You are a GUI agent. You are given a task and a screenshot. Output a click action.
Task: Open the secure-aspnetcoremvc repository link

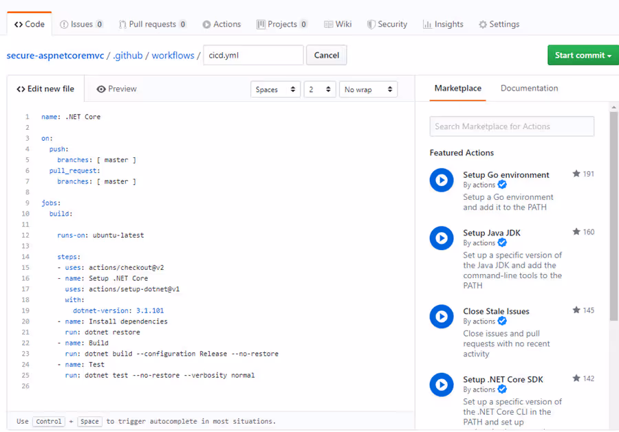click(x=55, y=55)
